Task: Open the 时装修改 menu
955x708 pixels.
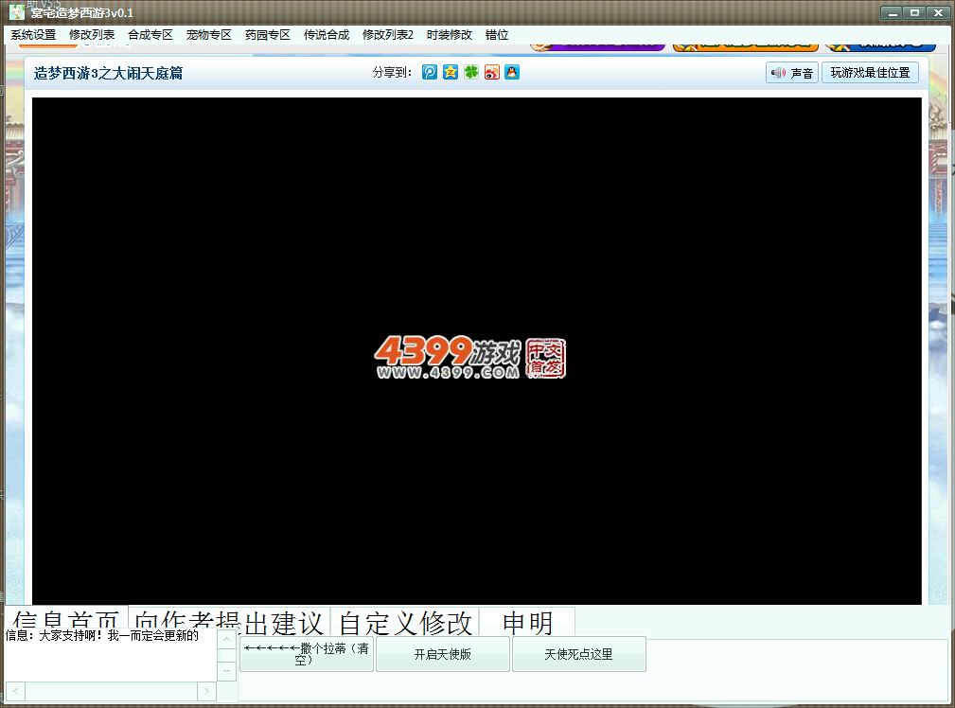Action: [x=450, y=35]
